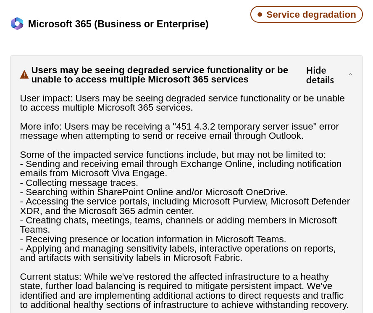Click the Teams presence or location bullet
The height and width of the screenshot is (313, 373).
(x=153, y=239)
